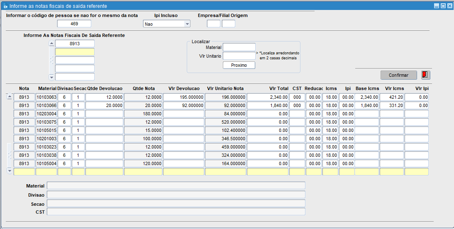Click the nota fiscal field containing 8913

[x=75, y=44]
